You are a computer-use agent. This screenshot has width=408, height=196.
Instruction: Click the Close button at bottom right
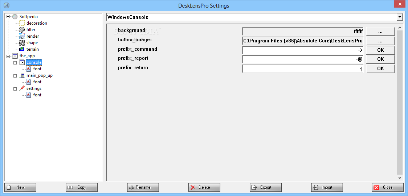pos(387,187)
